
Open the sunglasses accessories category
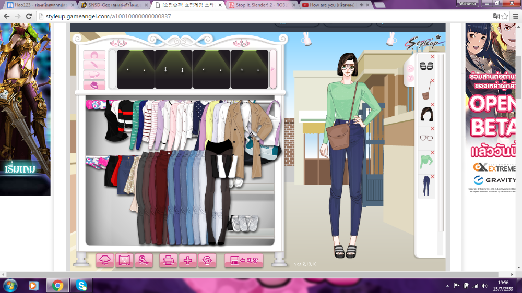pos(94,75)
